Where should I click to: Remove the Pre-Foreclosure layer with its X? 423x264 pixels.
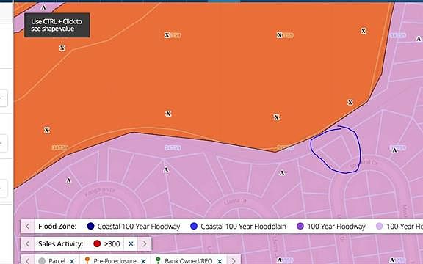pos(143,261)
